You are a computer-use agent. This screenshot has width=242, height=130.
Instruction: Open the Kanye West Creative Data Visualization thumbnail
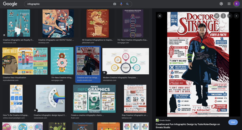[25, 61]
